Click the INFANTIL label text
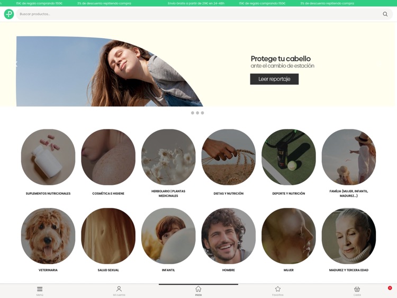 tap(168, 270)
